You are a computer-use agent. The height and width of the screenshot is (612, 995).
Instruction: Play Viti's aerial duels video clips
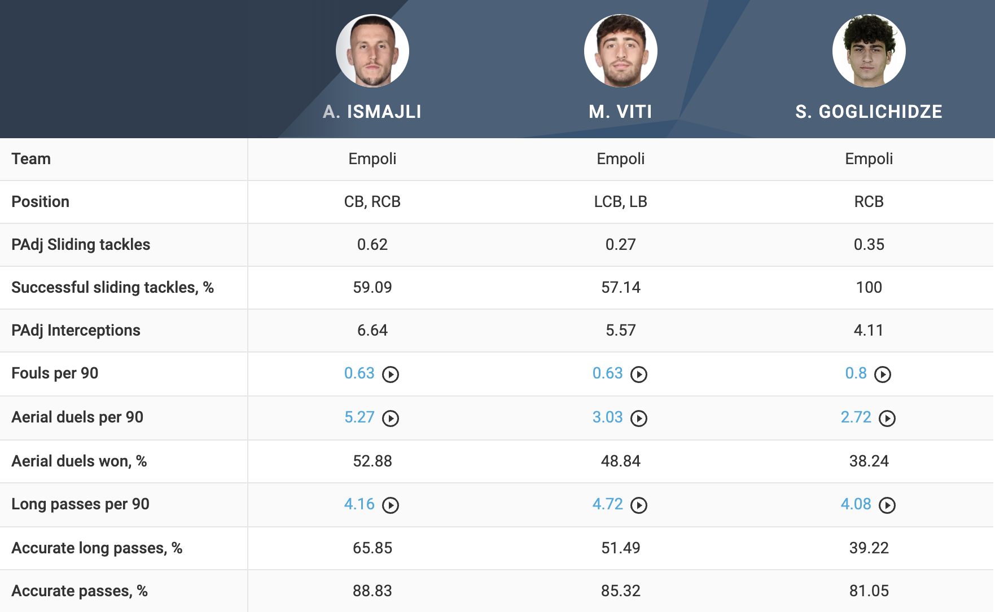click(639, 419)
